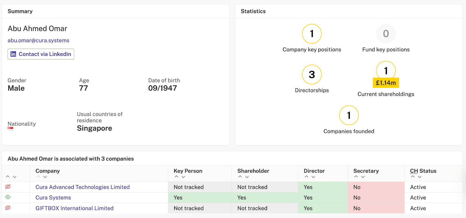466x218 pixels.
Task: Toggle tracking eye for Cura Advanced Technologies Limited
Action: click(8, 187)
